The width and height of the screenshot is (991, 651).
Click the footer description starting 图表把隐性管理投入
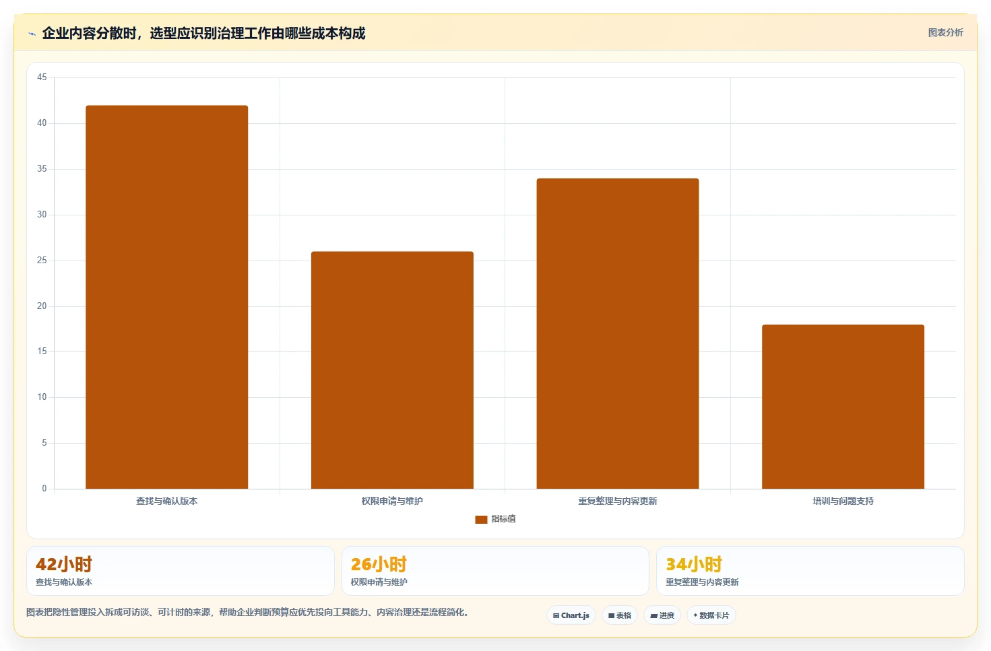point(247,612)
